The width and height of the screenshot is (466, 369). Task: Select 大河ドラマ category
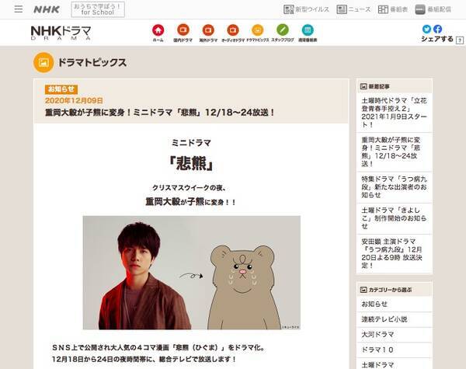(x=394, y=335)
